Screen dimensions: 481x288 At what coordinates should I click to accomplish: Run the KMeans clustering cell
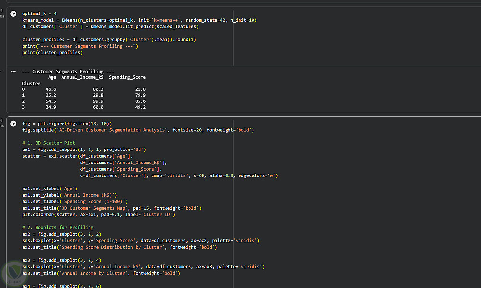click(13, 14)
